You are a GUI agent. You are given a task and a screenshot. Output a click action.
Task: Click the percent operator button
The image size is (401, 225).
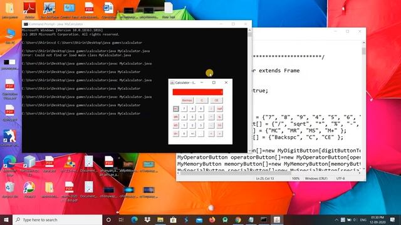pyautogui.click(x=219, y=117)
